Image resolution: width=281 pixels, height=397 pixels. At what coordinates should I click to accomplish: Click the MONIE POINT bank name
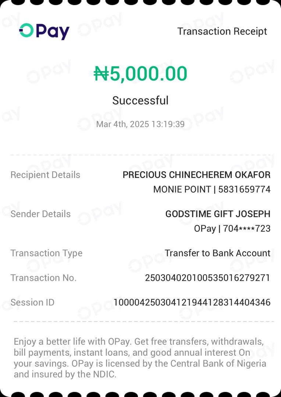pos(182,190)
